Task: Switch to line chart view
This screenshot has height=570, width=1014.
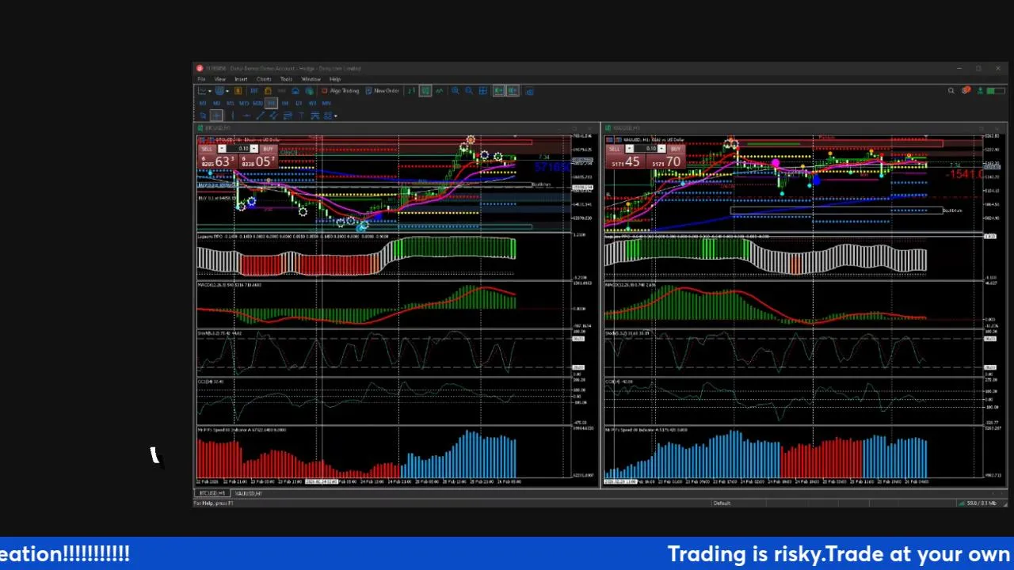Action: pyautogui.click(x=440, y=90)
